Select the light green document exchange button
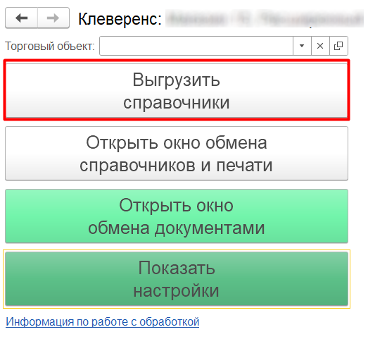 177,216
